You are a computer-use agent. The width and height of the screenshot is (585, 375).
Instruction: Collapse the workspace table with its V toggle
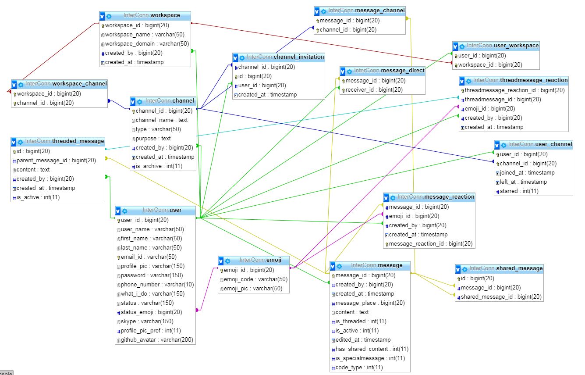103,16
